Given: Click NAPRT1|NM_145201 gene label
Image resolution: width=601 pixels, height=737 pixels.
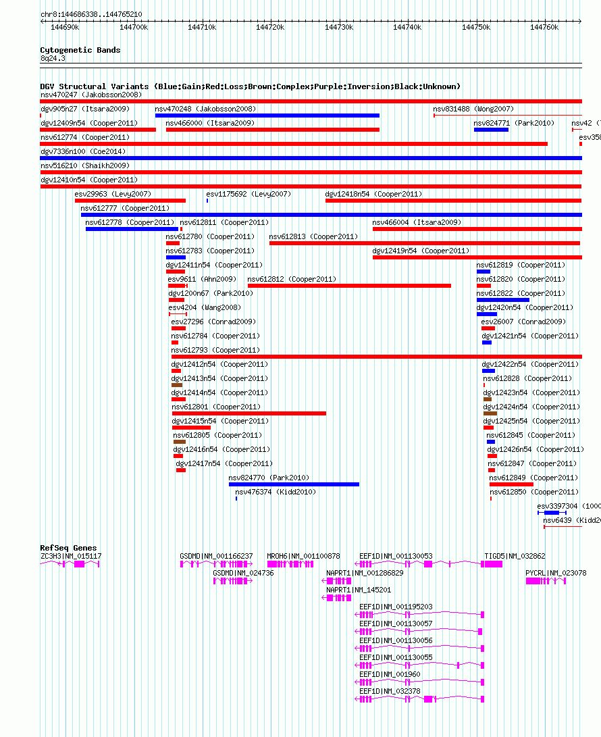Looking at the screenshot, I should [359, 590].
